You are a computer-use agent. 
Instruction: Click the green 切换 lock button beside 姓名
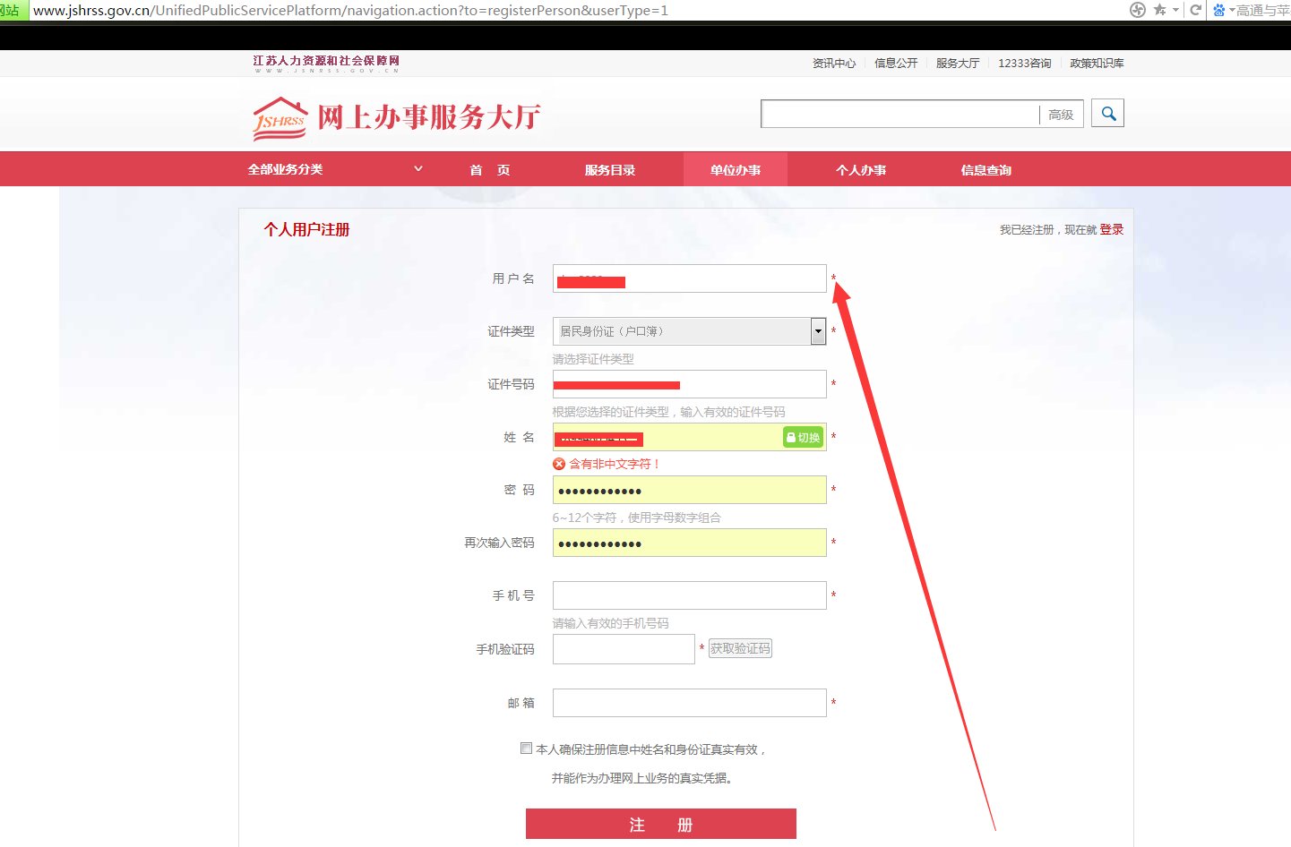tap(802, 438)
